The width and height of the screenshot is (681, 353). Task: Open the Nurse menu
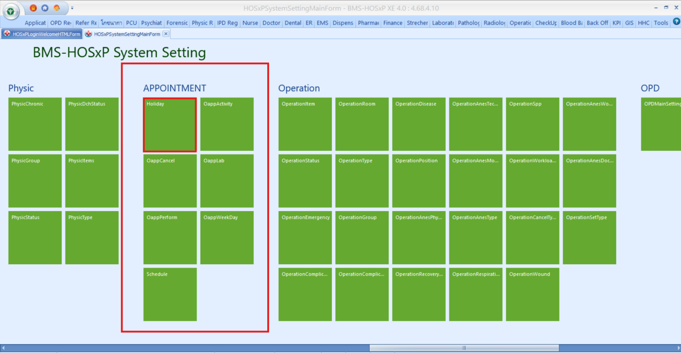pyautogui.click(x=250, y=23)
